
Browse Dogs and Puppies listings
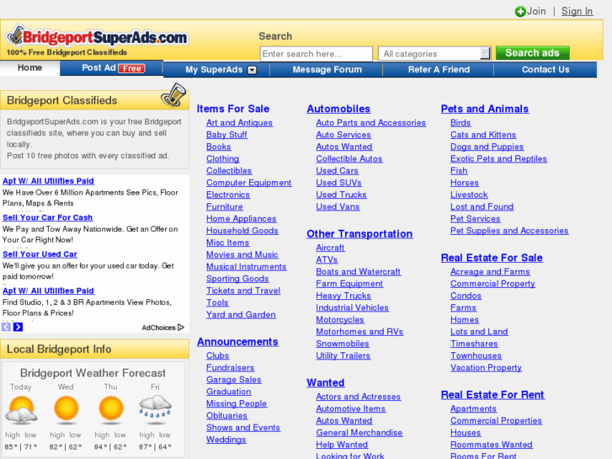tap(487, 147)
